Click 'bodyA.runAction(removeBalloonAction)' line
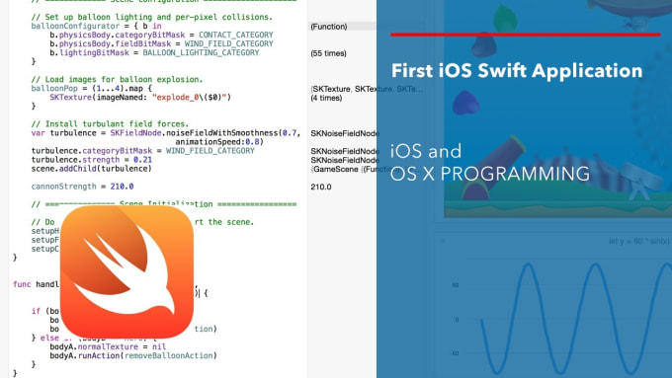 [x=133, y=355]
